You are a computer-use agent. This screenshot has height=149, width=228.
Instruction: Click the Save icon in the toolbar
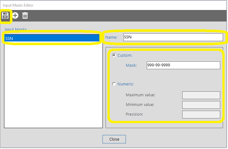pyautogui.click(x=5, y=16)
